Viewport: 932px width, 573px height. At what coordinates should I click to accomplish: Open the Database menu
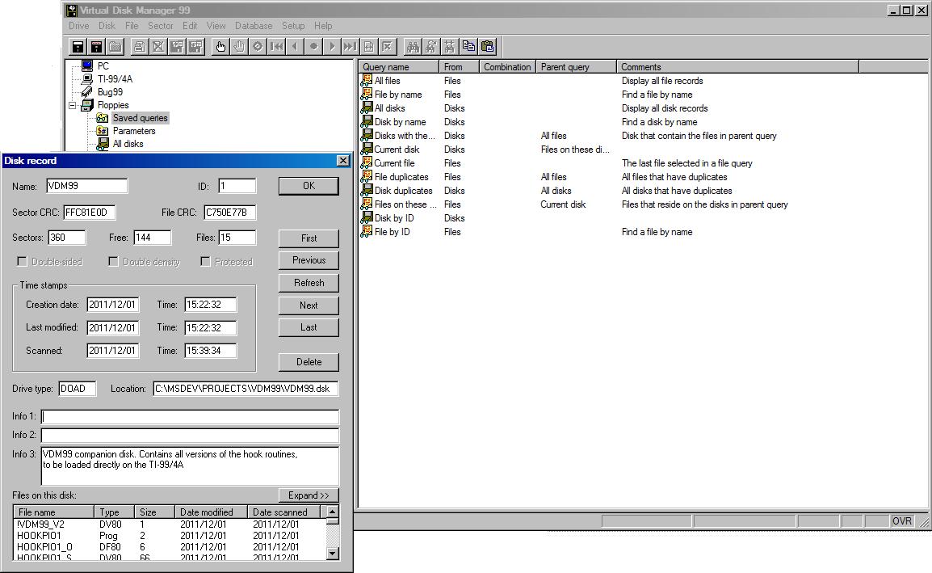[254, 26]
